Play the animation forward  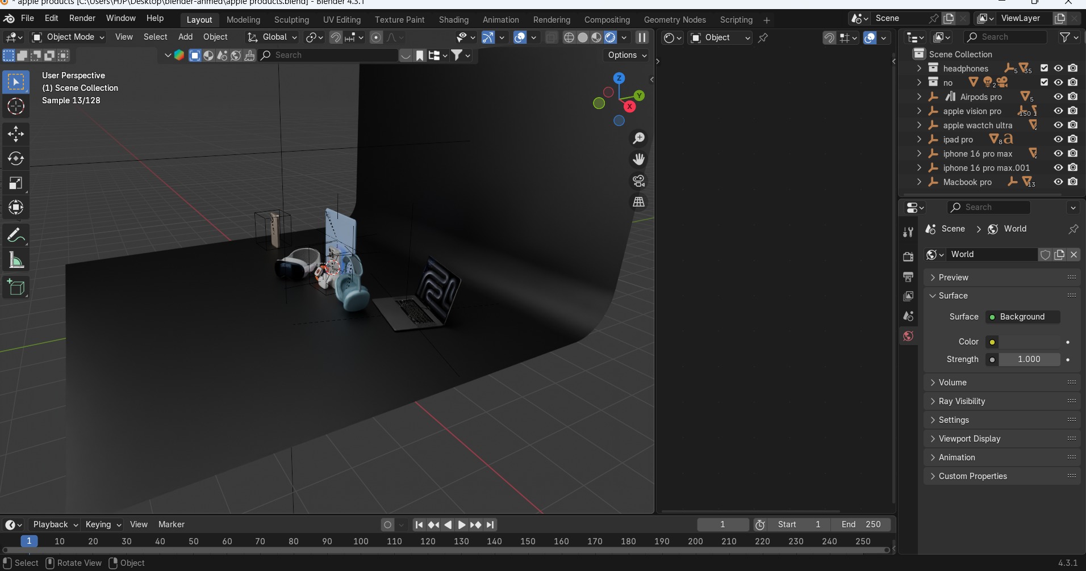pos(462,525)
